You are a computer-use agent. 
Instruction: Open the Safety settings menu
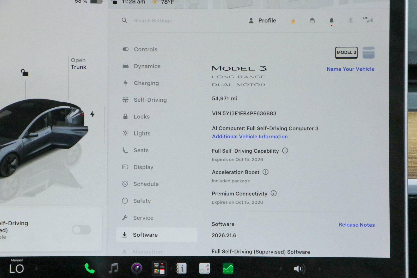click(x=137, y=201)
